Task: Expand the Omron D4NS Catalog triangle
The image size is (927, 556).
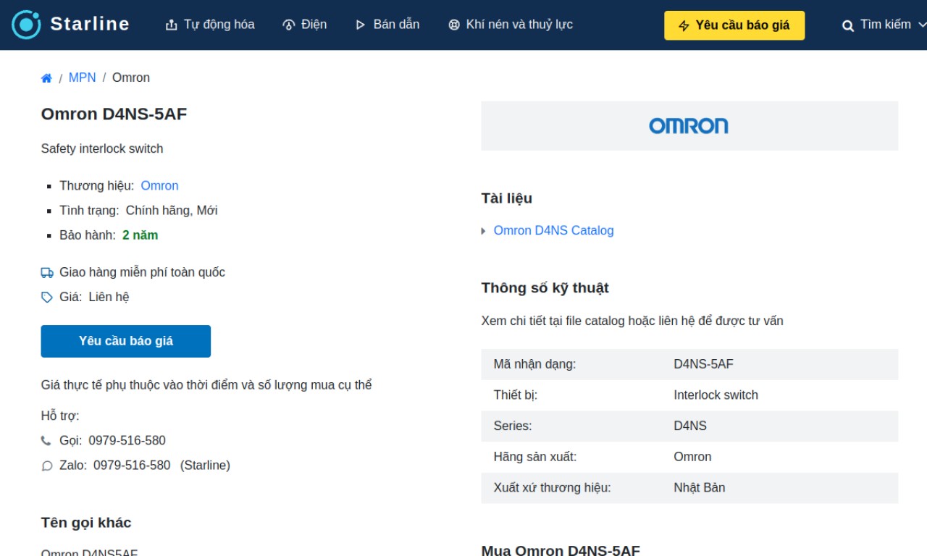Action: tap(484, 231)
